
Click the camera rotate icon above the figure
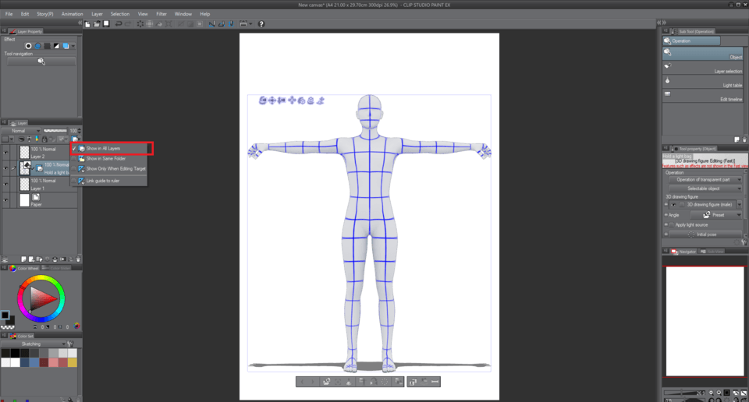pos(262,100)
